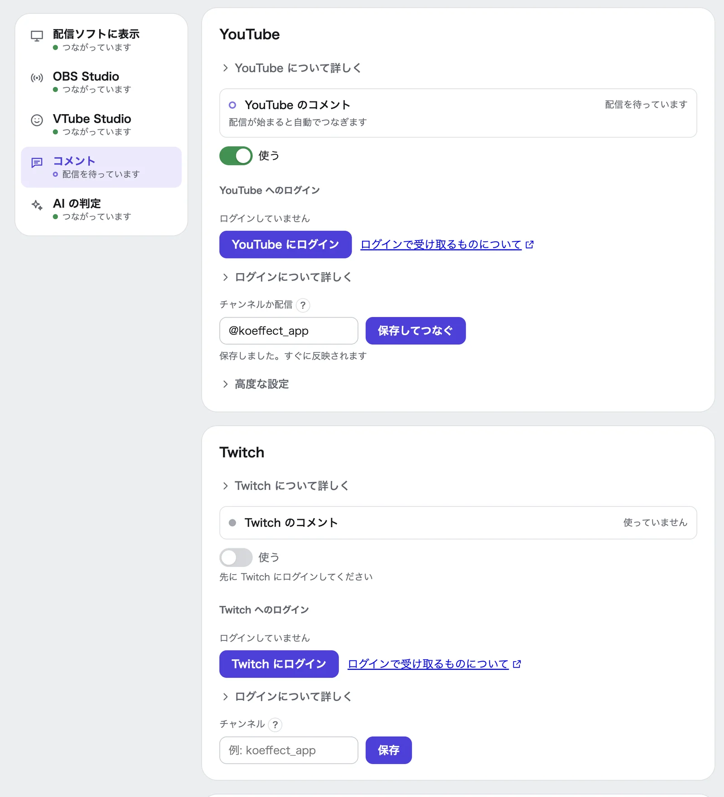Image resolution: width=724 pixels, height=797 pixels.
Task: Click the sparkle icon beside AI の判定
Action: click(37, 205)
